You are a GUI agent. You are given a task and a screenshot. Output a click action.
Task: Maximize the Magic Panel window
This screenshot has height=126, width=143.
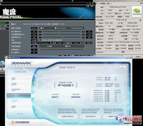pos(90,3)
